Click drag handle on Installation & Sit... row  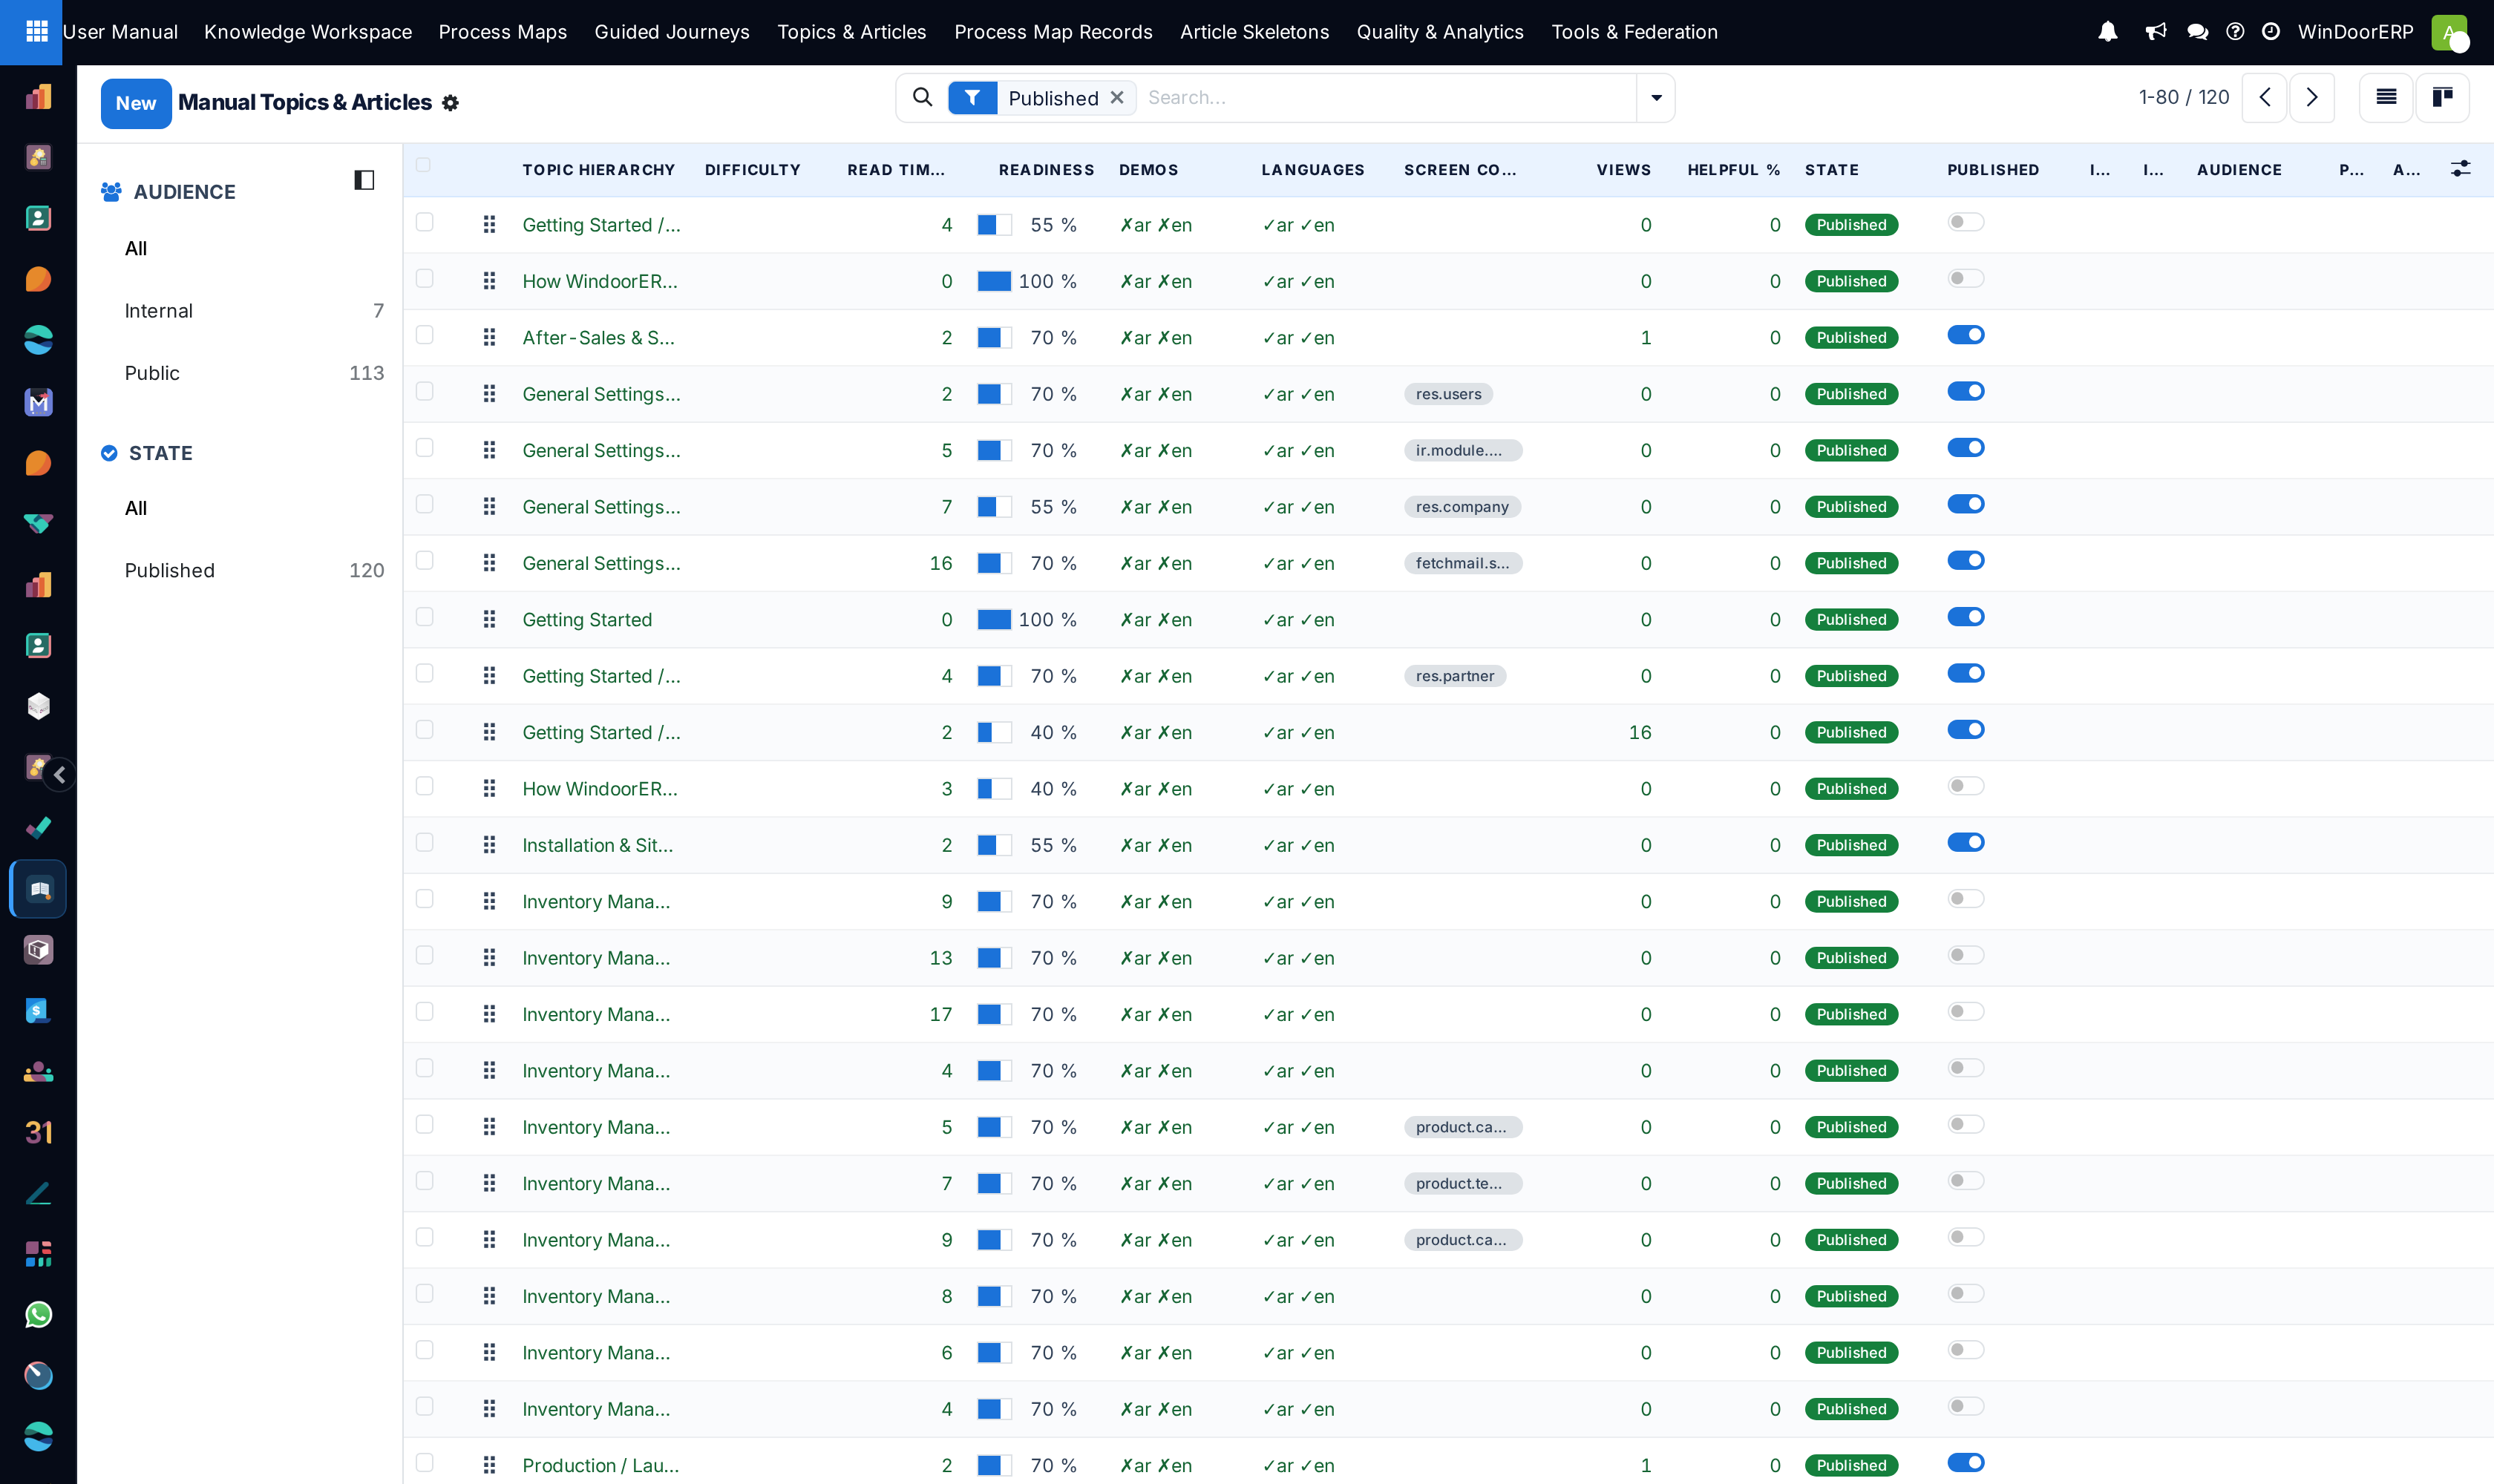489,845
